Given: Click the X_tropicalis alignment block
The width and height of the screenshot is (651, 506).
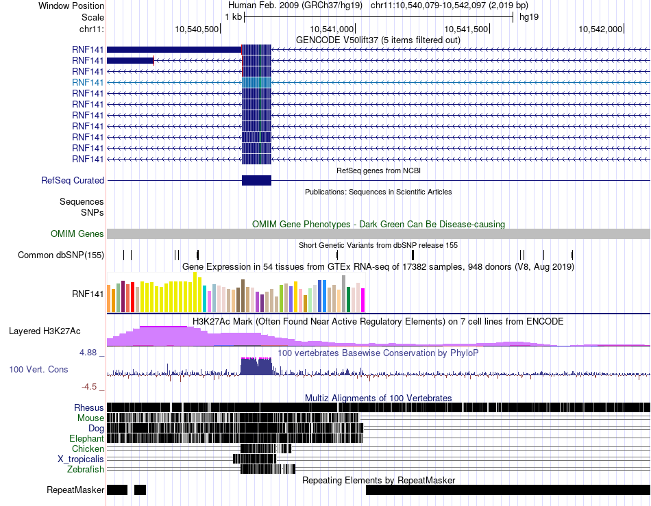Looking at the screenshot, I should tap(254, 459).
